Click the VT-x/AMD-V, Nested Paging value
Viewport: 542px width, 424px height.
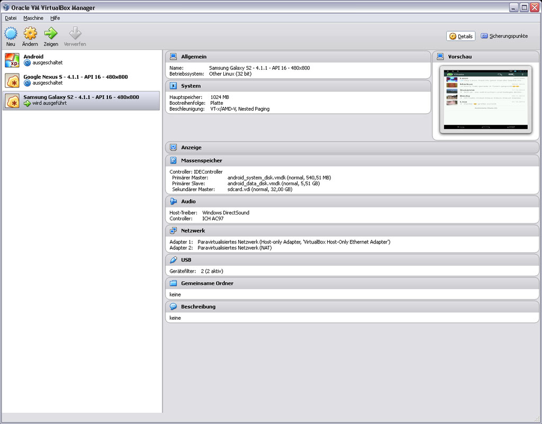click(x=240, y=109)
